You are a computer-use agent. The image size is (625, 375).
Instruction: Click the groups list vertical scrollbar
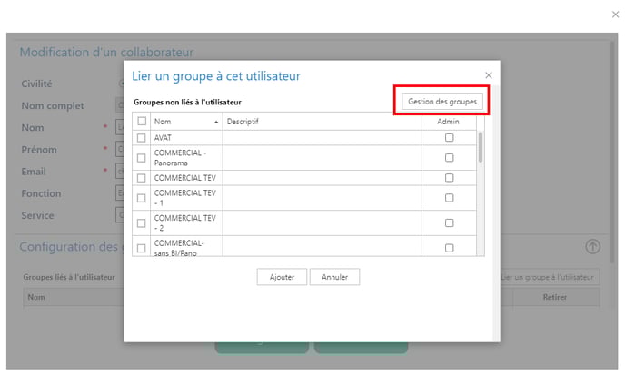click(x=481, y=147)
